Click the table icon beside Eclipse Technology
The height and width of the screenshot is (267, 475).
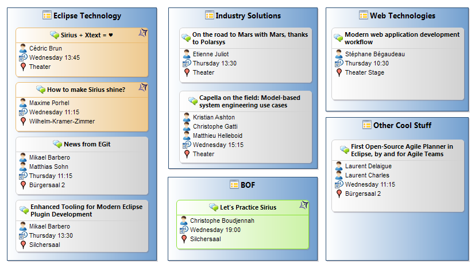coord(47,15)
